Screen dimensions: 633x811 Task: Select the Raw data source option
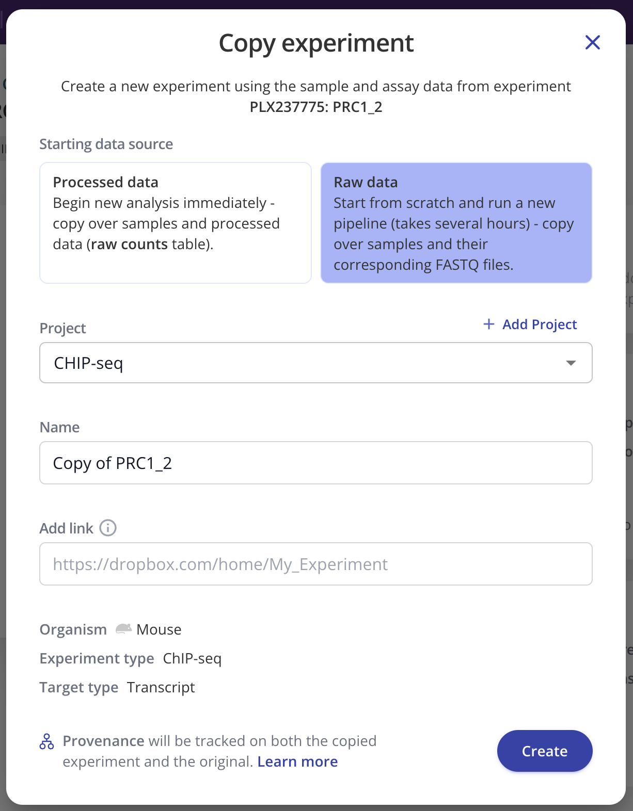tap(456, 223)
